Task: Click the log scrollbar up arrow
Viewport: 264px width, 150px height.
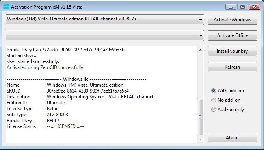Action: (200, 50)
